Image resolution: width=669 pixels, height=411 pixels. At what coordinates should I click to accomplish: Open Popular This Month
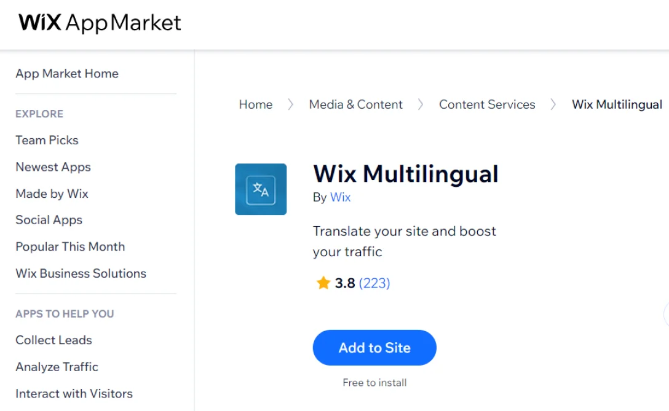click(x=70, y=246)
